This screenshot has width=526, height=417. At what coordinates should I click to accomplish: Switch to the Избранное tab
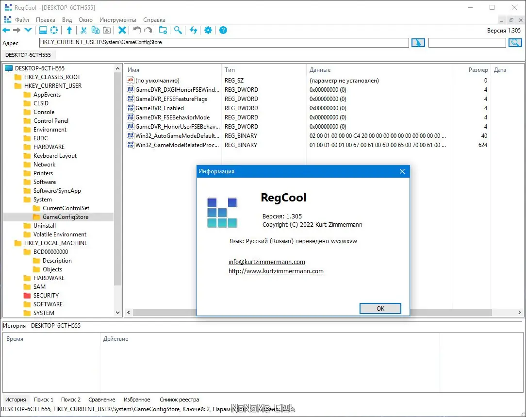[x=136, y=400]
